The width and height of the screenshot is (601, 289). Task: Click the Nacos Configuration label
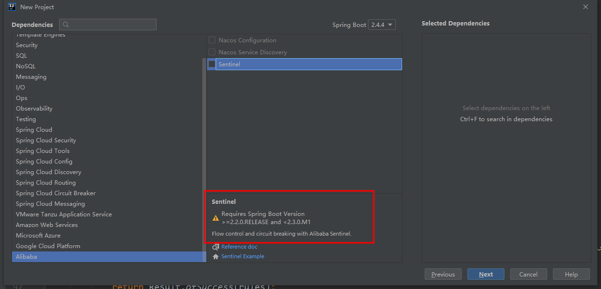pos(247,40)
